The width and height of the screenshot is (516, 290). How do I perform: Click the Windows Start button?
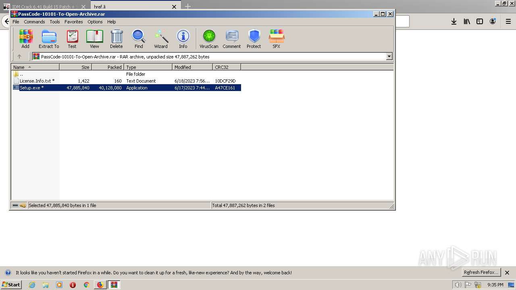click(x=11, y=285)
